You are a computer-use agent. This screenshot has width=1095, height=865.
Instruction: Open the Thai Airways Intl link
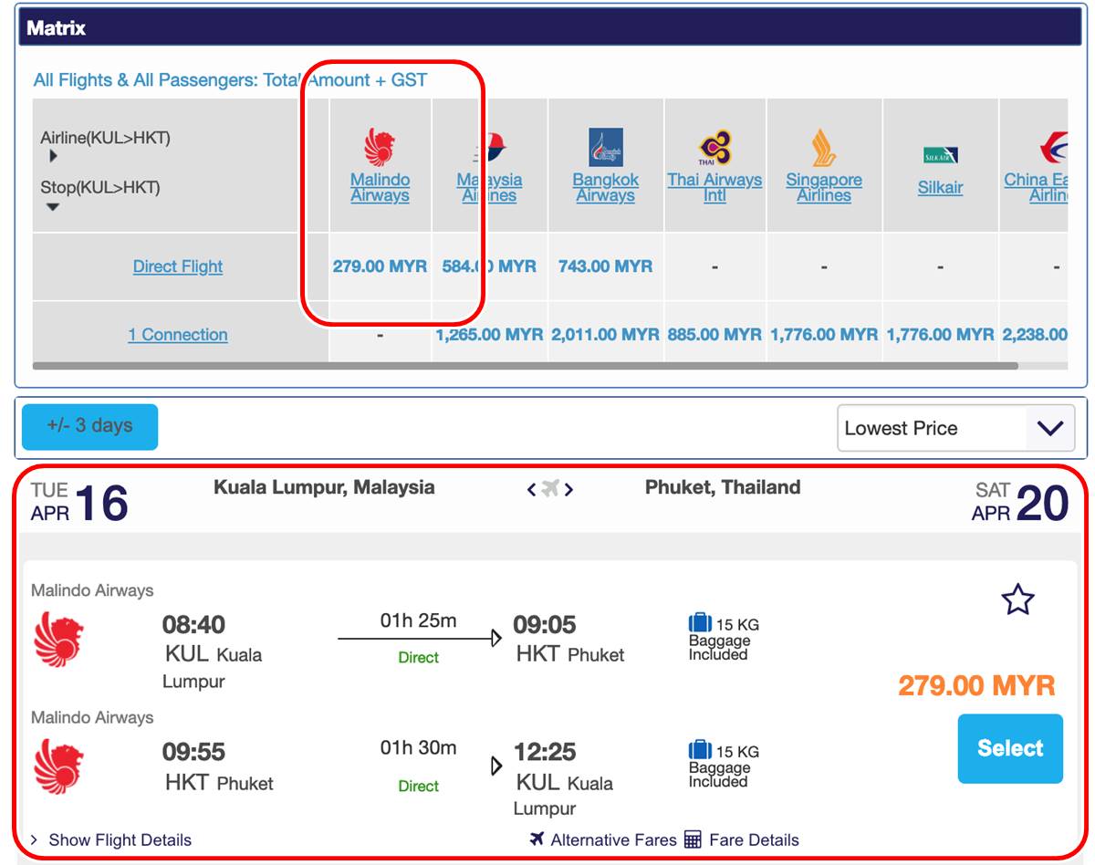click(714, 187)
